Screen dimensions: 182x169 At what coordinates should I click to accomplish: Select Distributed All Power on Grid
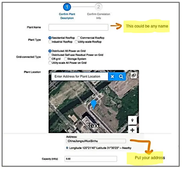50,51
